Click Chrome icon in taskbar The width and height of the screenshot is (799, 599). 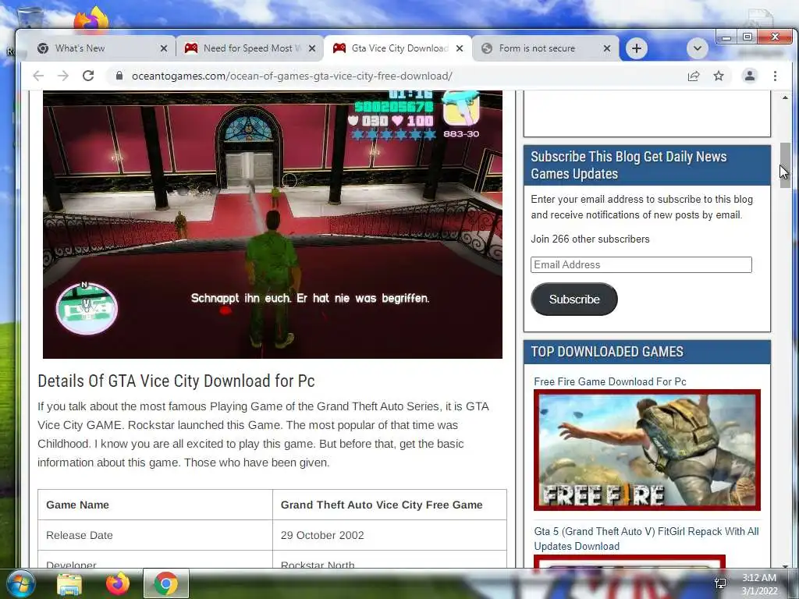(x=166, y=583)
